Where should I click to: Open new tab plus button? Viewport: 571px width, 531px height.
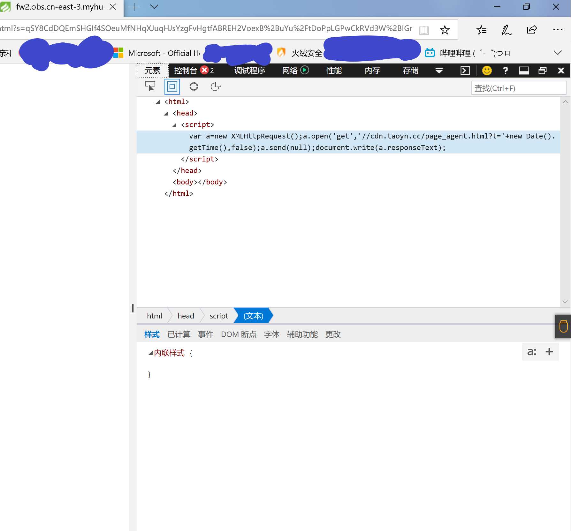pyautogui.click(x=134, y=7)
